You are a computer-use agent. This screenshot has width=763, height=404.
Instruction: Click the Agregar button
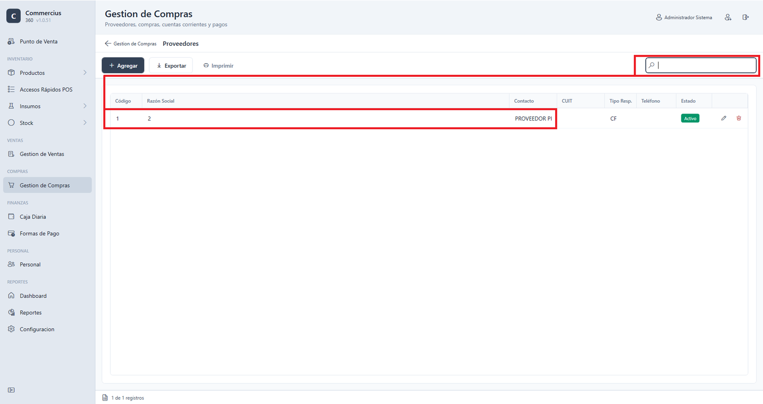tap(123, 65)
